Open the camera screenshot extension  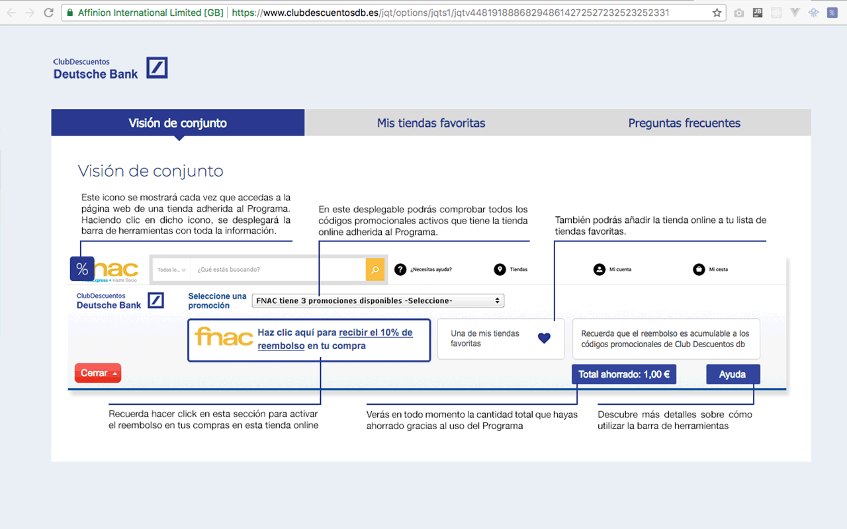pos(739,13)
